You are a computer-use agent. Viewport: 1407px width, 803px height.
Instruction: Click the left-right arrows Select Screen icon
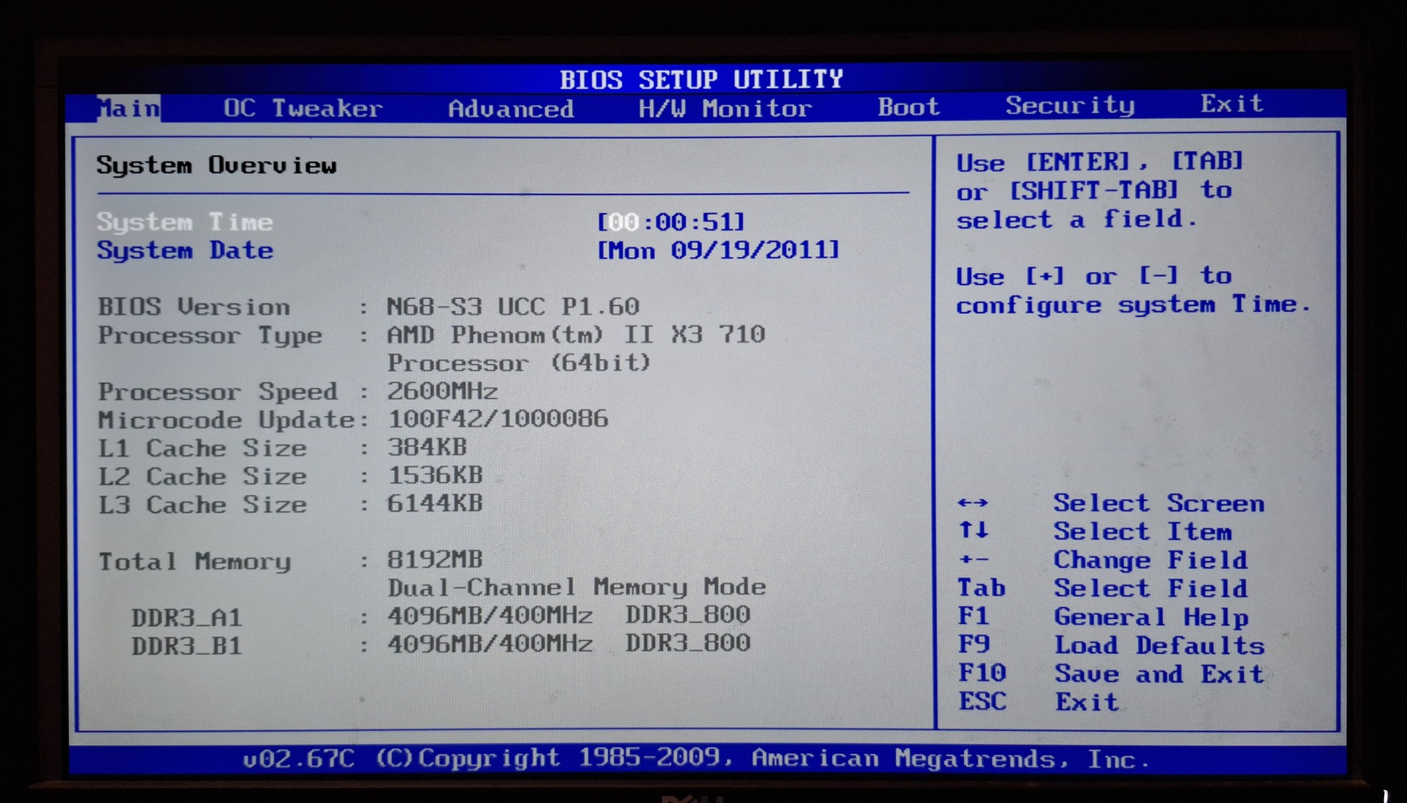coord(973,503)
